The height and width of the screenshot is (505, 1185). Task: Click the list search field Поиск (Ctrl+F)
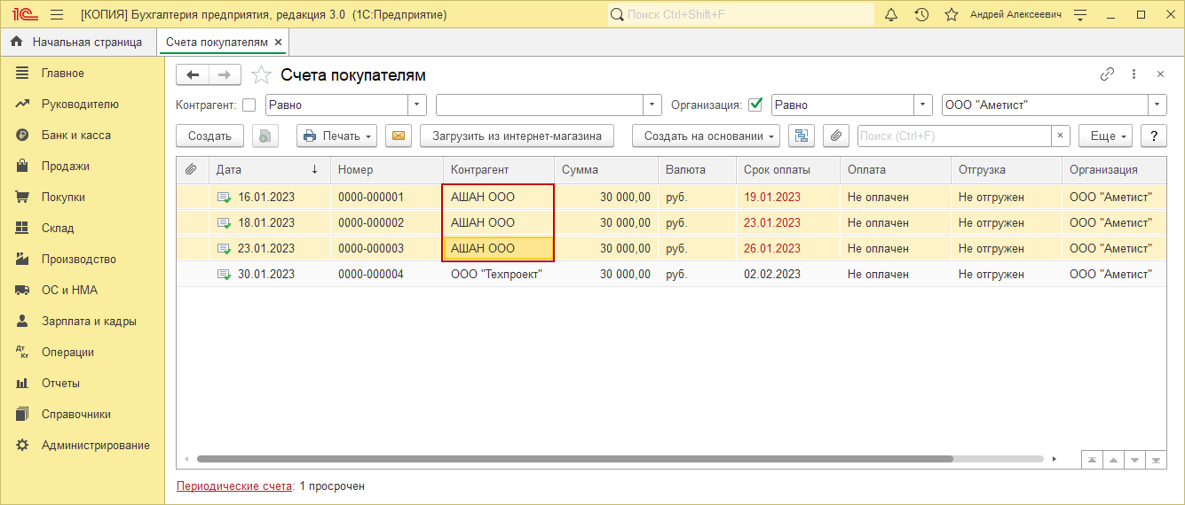954,136
